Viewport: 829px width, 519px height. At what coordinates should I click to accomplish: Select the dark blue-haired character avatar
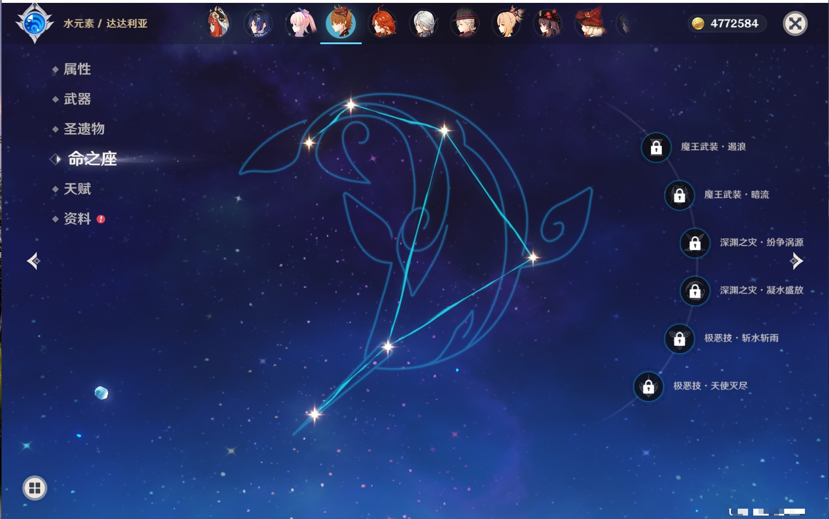click(x=258, y=24)
